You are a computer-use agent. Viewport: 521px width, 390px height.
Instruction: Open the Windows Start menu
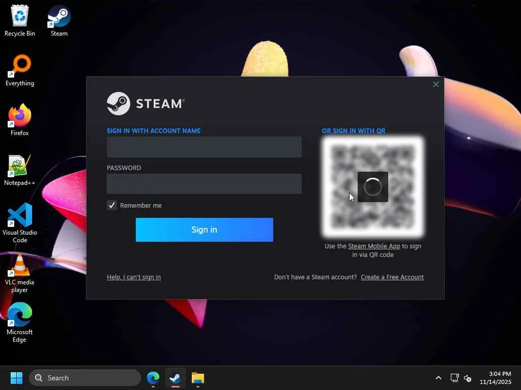[x=16, y=378]
